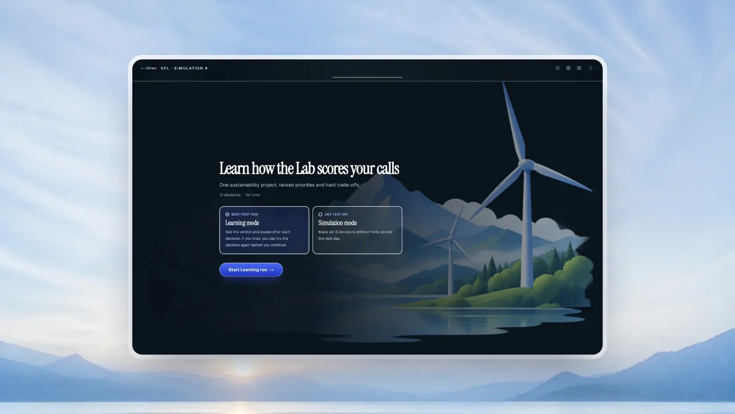Open the help question-mark icon
Image resolution: width=735 pixels, height=414 pixels.
pos(557,68)
